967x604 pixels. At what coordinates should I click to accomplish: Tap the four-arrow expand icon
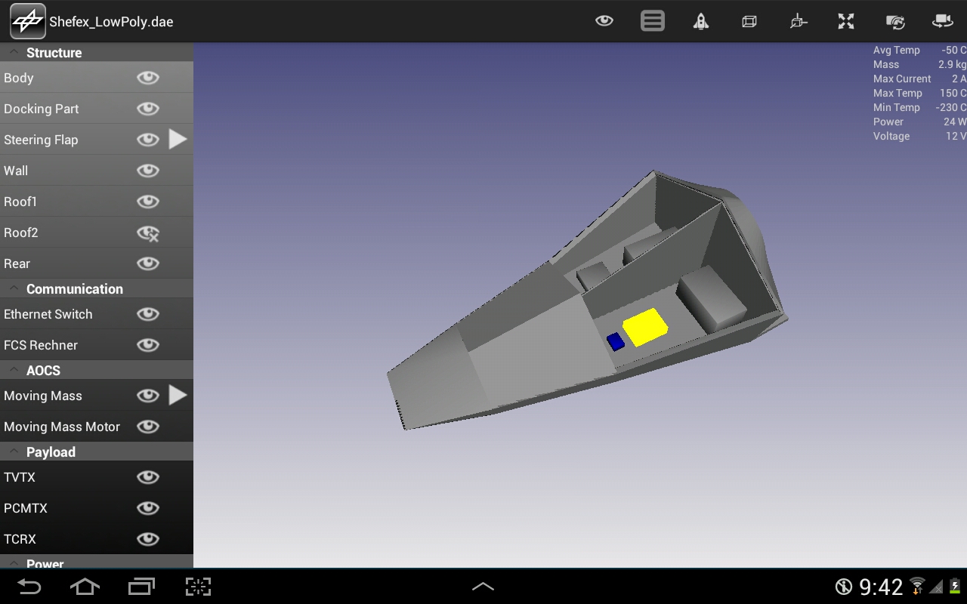pos(846,21)
